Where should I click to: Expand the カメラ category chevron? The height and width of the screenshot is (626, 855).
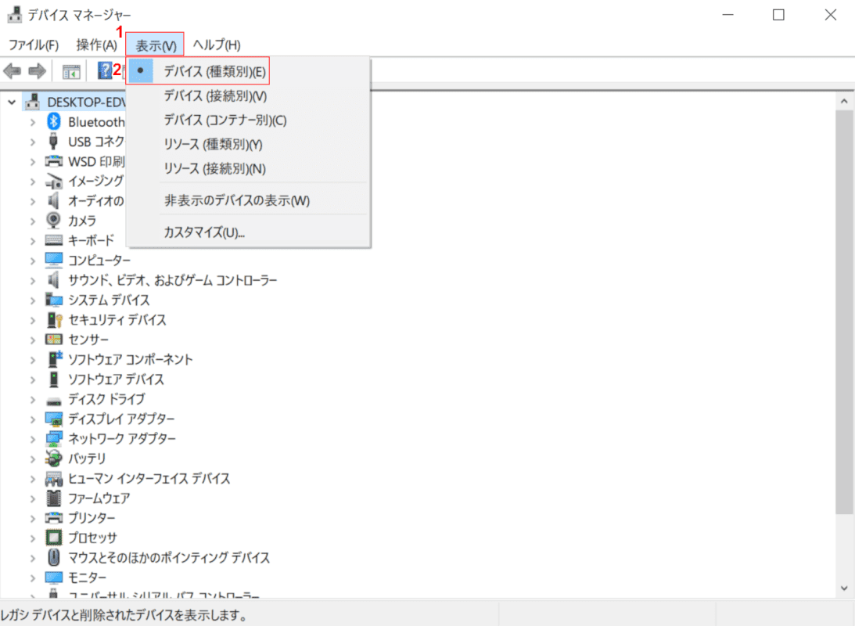click(33, 221)
